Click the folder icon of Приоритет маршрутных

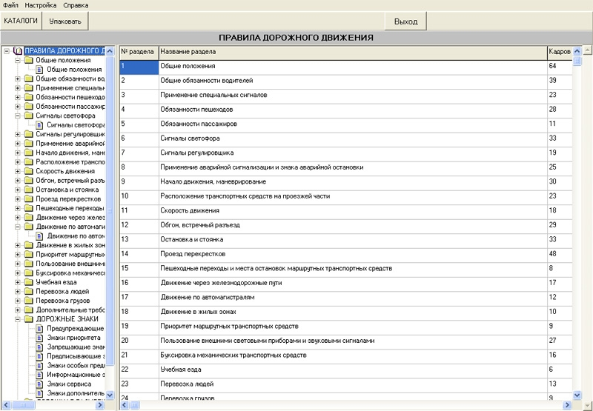[x=29, y=255]
